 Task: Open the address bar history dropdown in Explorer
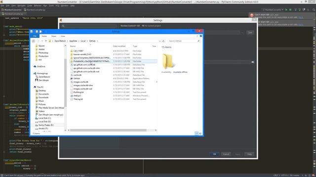tap(160, 41)
